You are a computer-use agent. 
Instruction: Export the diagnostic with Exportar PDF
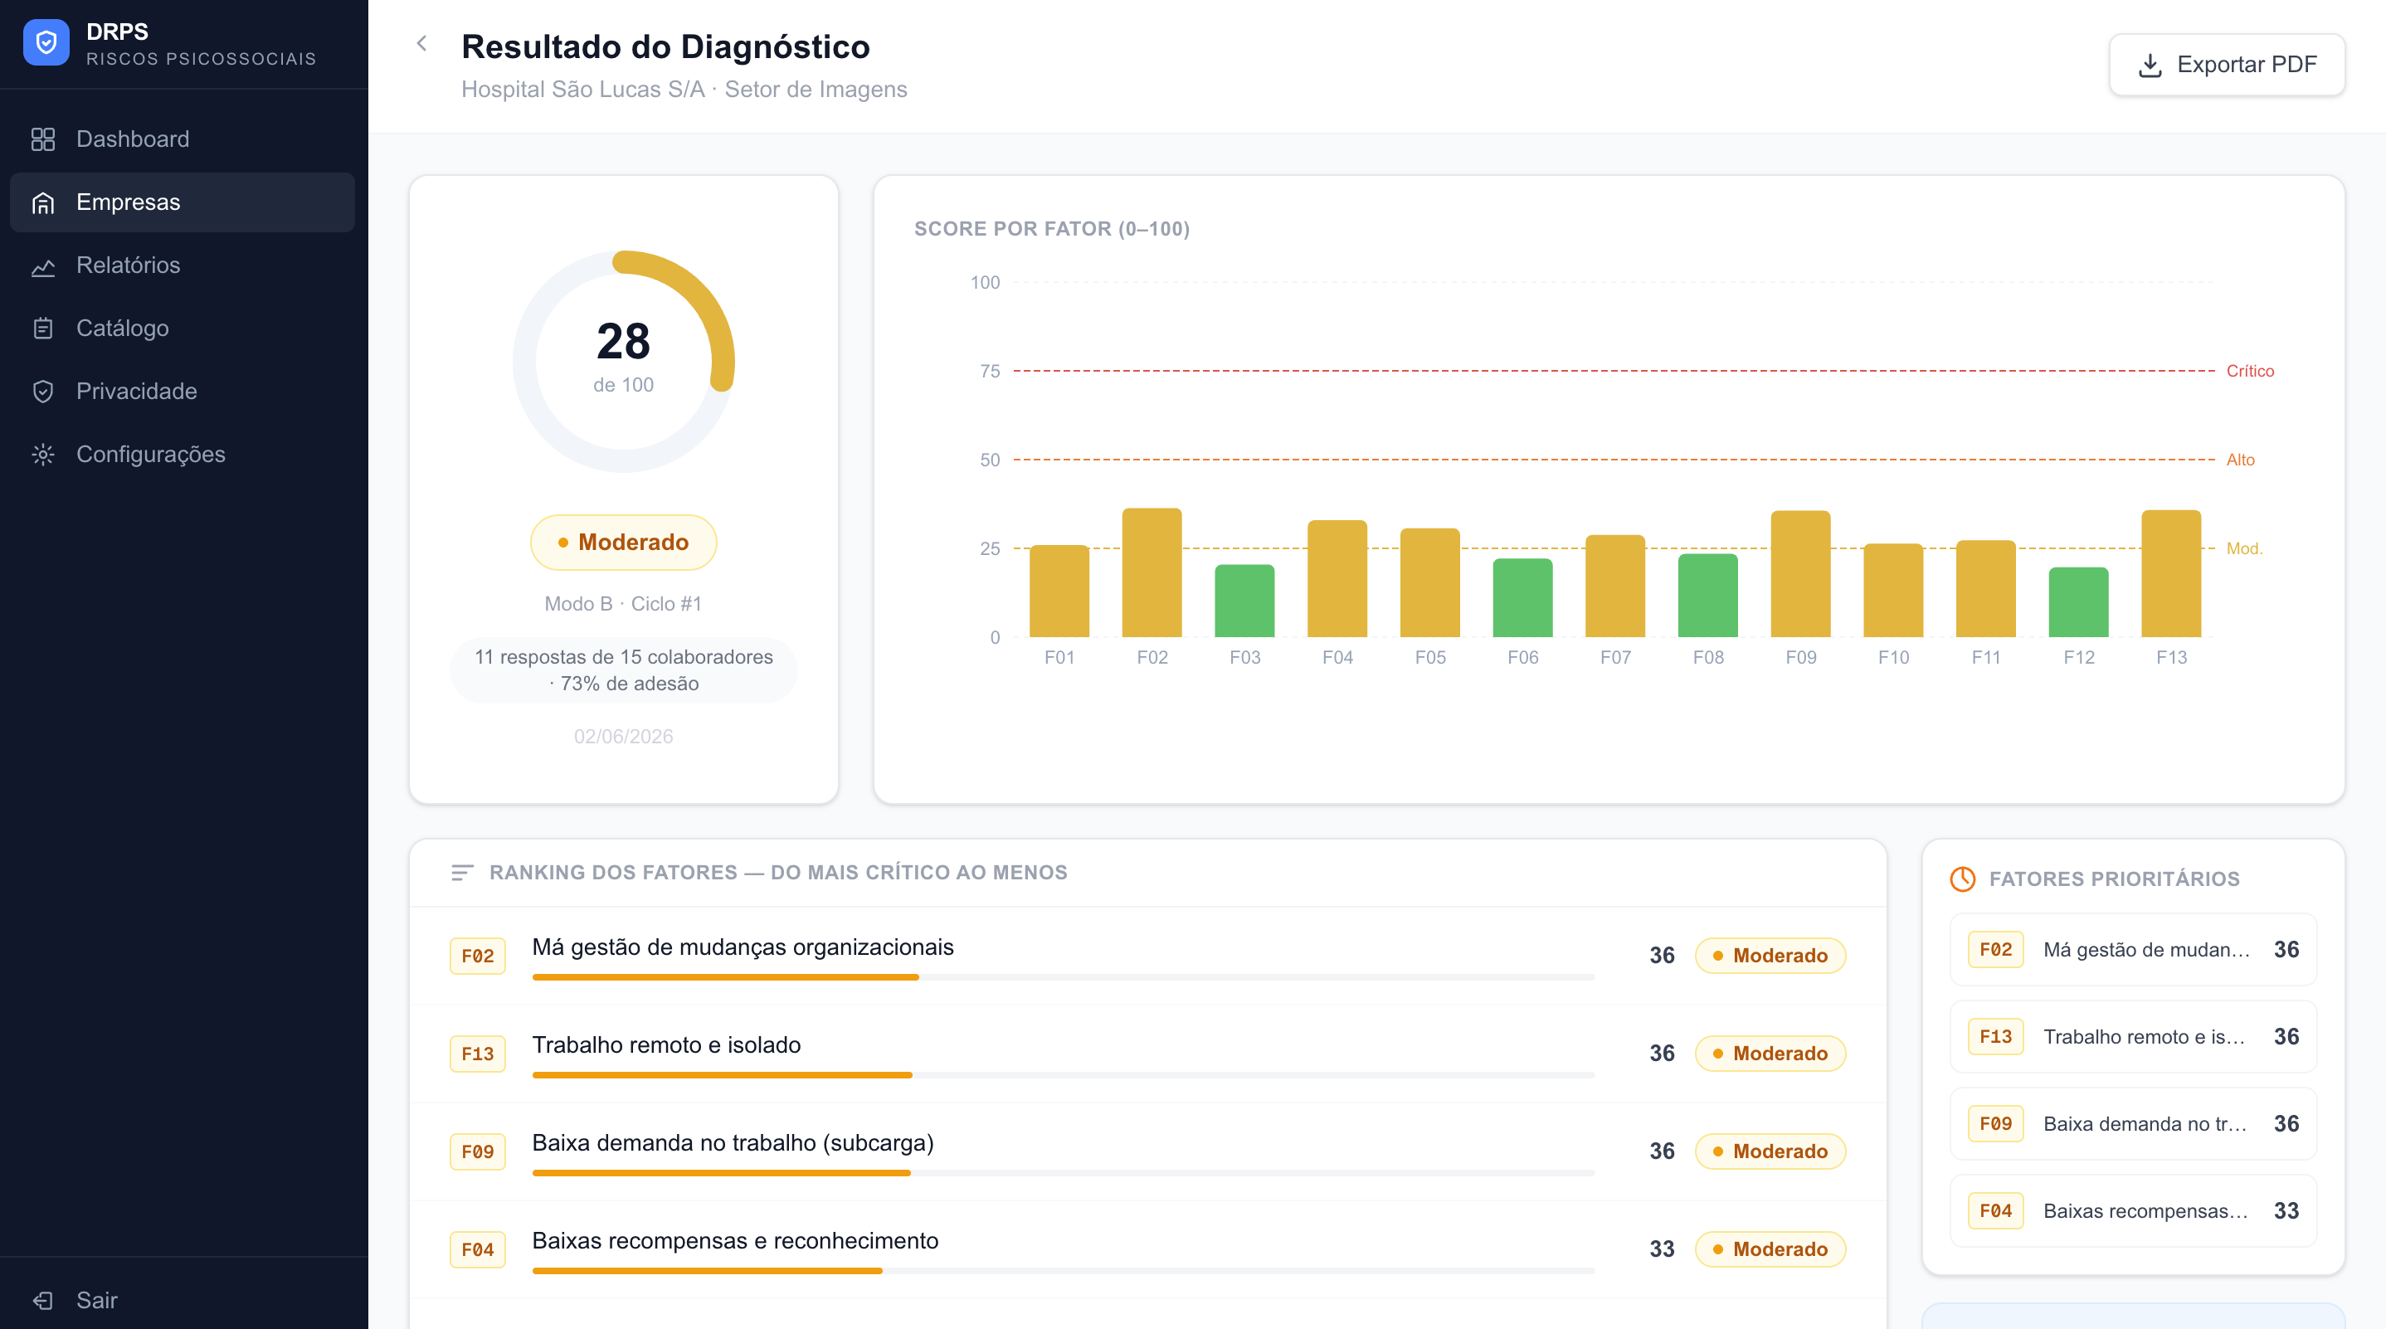coord(2227,65)
